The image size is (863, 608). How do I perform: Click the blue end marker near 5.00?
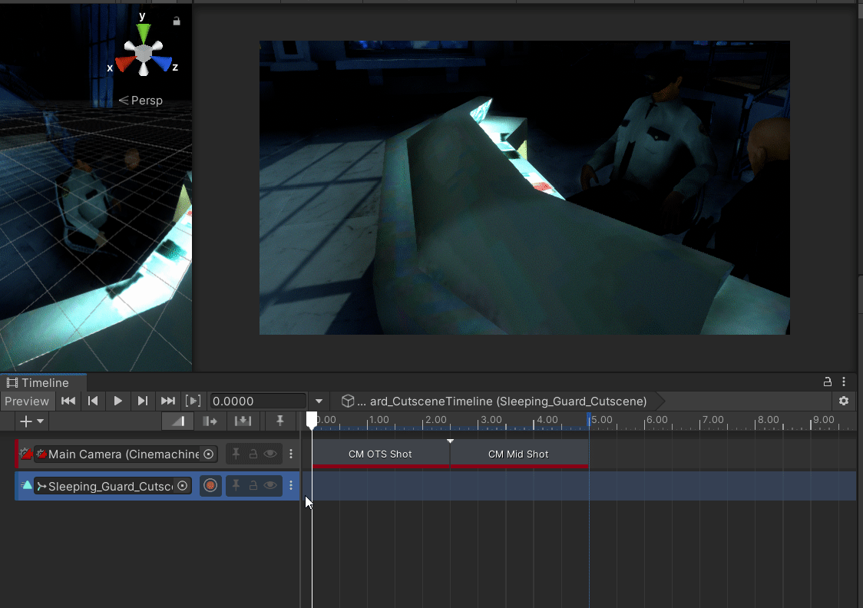589,421
